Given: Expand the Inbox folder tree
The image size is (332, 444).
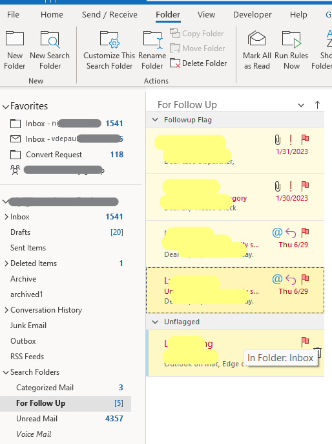Looking at the screenshot, I should (x=6, y=217).
